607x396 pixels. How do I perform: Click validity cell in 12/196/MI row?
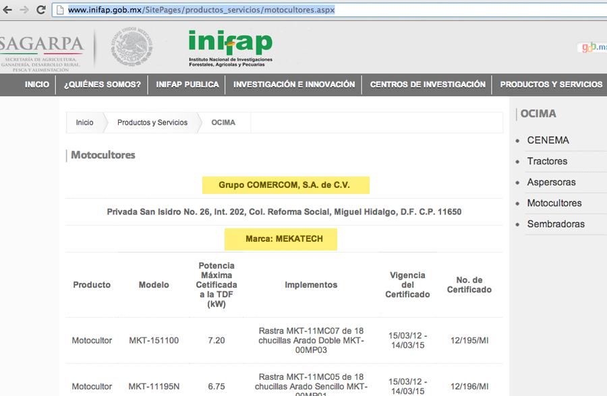pyautogui.click(x=407, y=387)
